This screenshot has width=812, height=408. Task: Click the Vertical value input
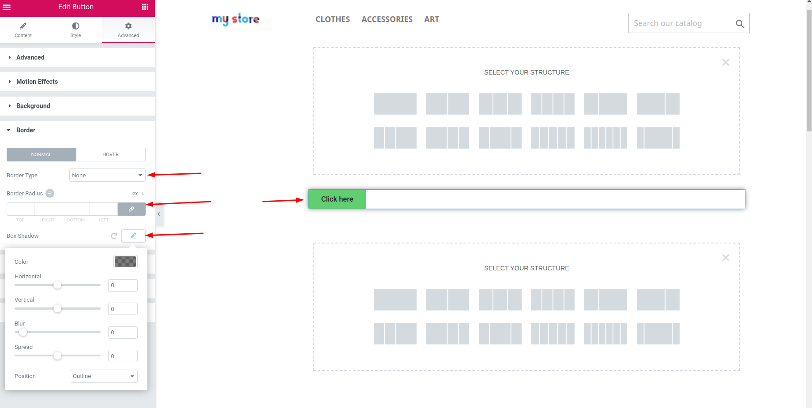tap(123, 309)
